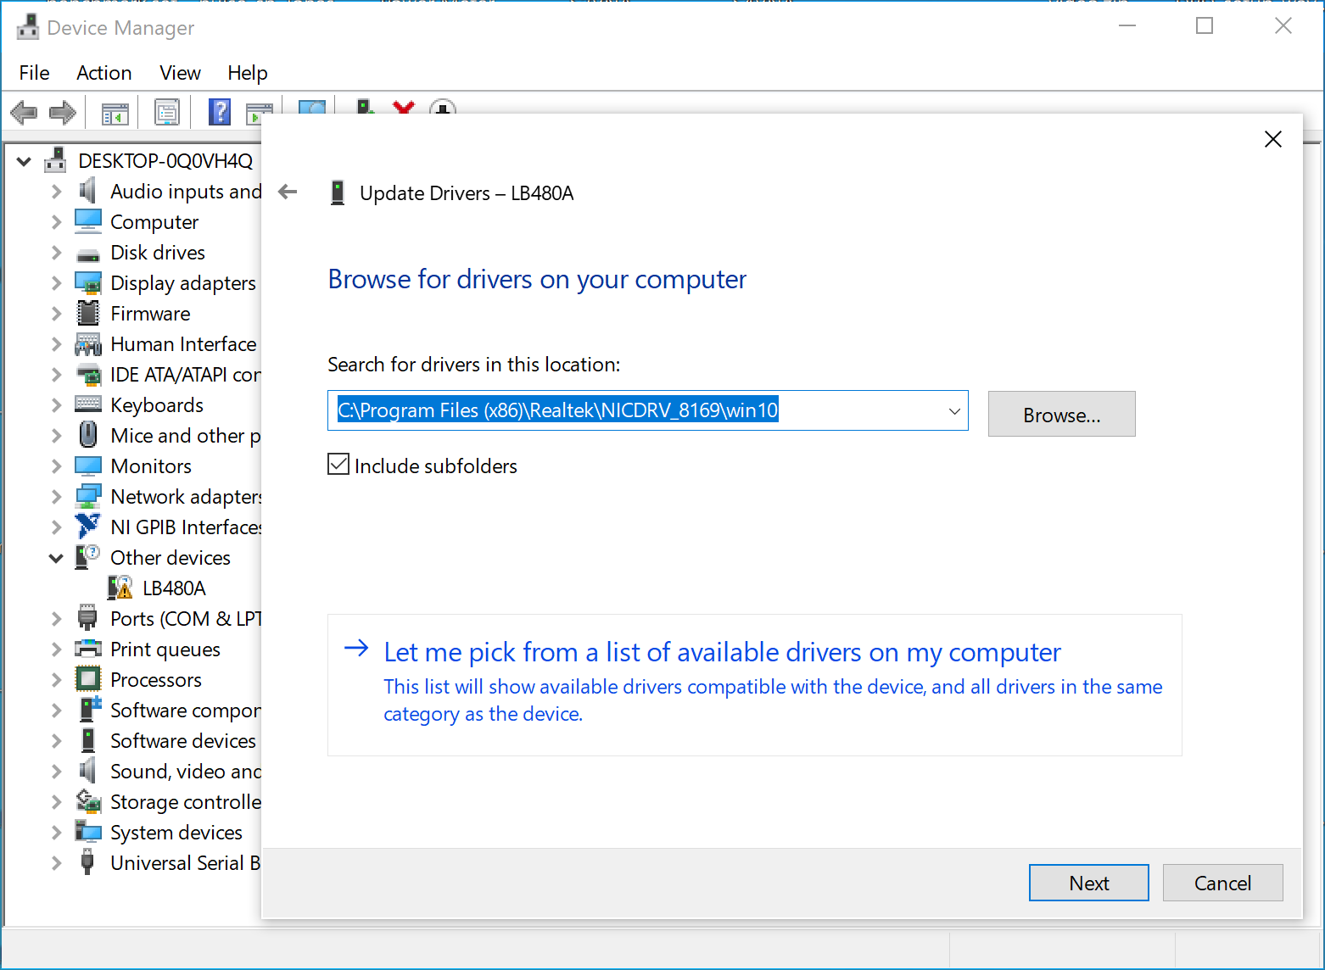Click the Sound, video speaker icon
This screenshot has width=1325, height=970.
[x=87, y=771]
